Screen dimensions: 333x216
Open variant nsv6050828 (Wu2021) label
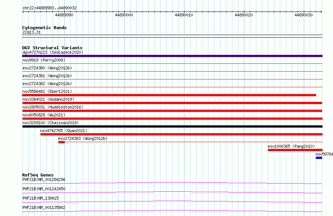coord(44,115)
